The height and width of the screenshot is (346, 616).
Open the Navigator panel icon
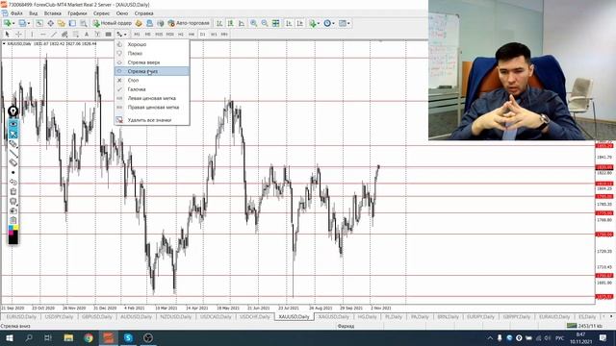click(x=61, y=23)
